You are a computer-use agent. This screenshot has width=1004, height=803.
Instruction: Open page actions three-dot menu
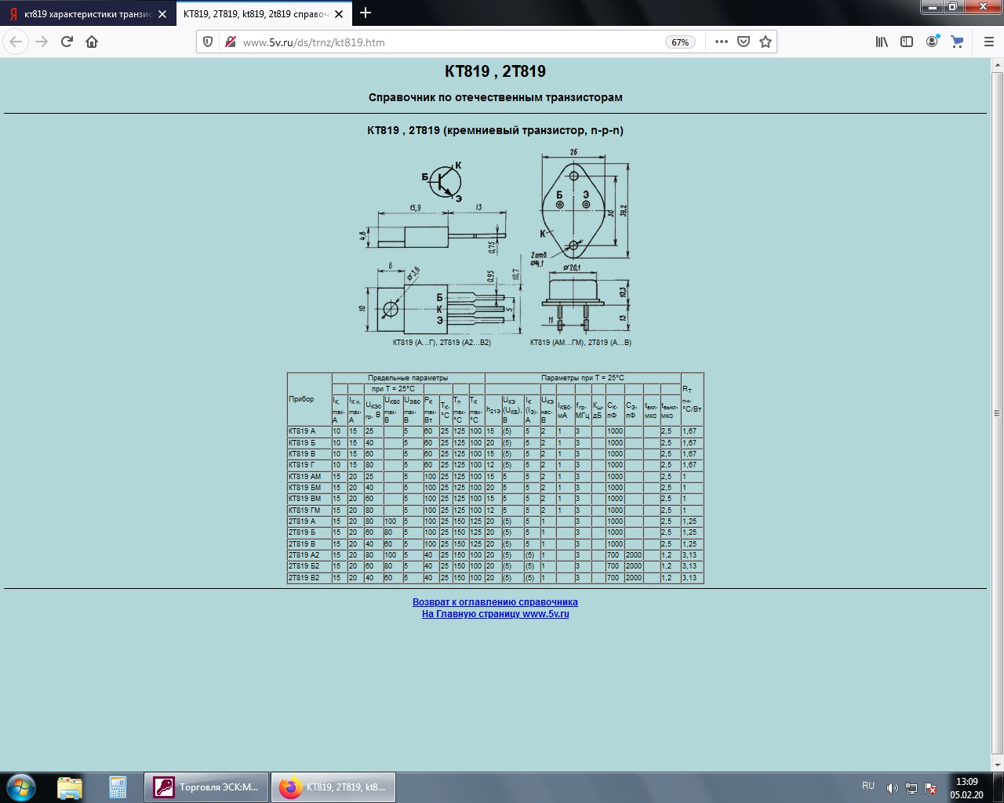click(722, 42)
